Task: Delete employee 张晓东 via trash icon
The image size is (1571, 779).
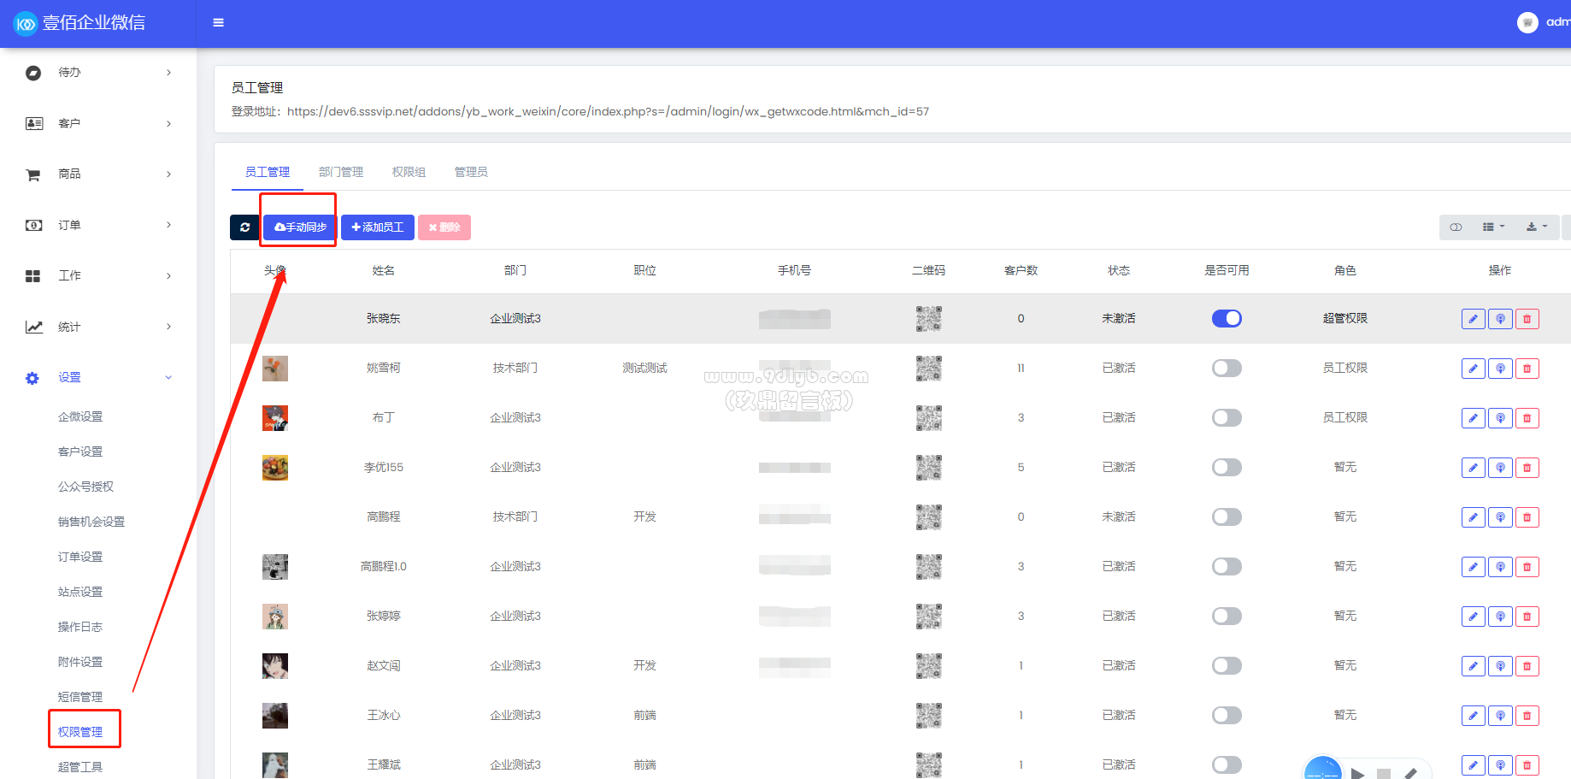Action: 1527,319
